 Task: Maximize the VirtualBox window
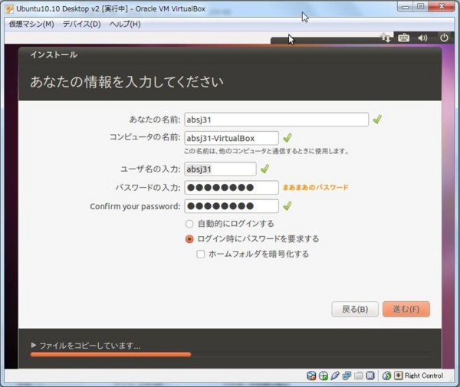tap(420, 7)
